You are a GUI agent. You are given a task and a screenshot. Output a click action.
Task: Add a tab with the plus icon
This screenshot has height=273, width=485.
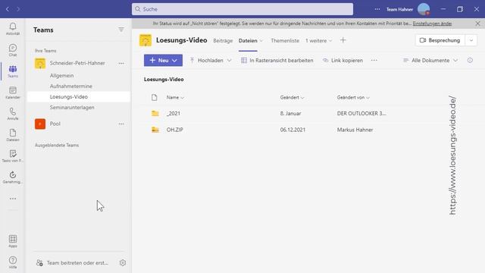pyautogui.click(x=343, y=40)
